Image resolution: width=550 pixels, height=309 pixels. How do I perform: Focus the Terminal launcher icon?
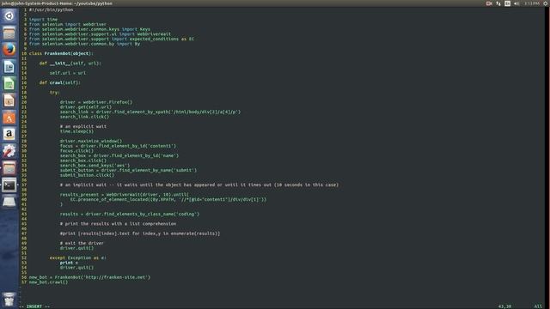coord(9,185)
